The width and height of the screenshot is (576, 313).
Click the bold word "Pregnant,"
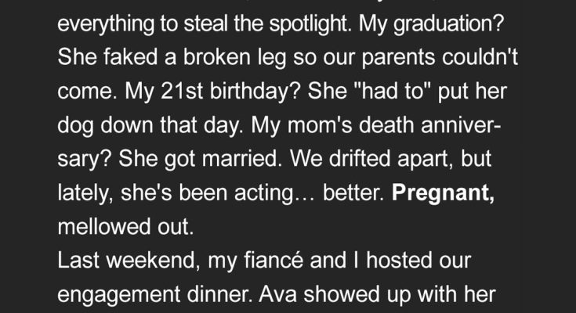coord(443,195)
